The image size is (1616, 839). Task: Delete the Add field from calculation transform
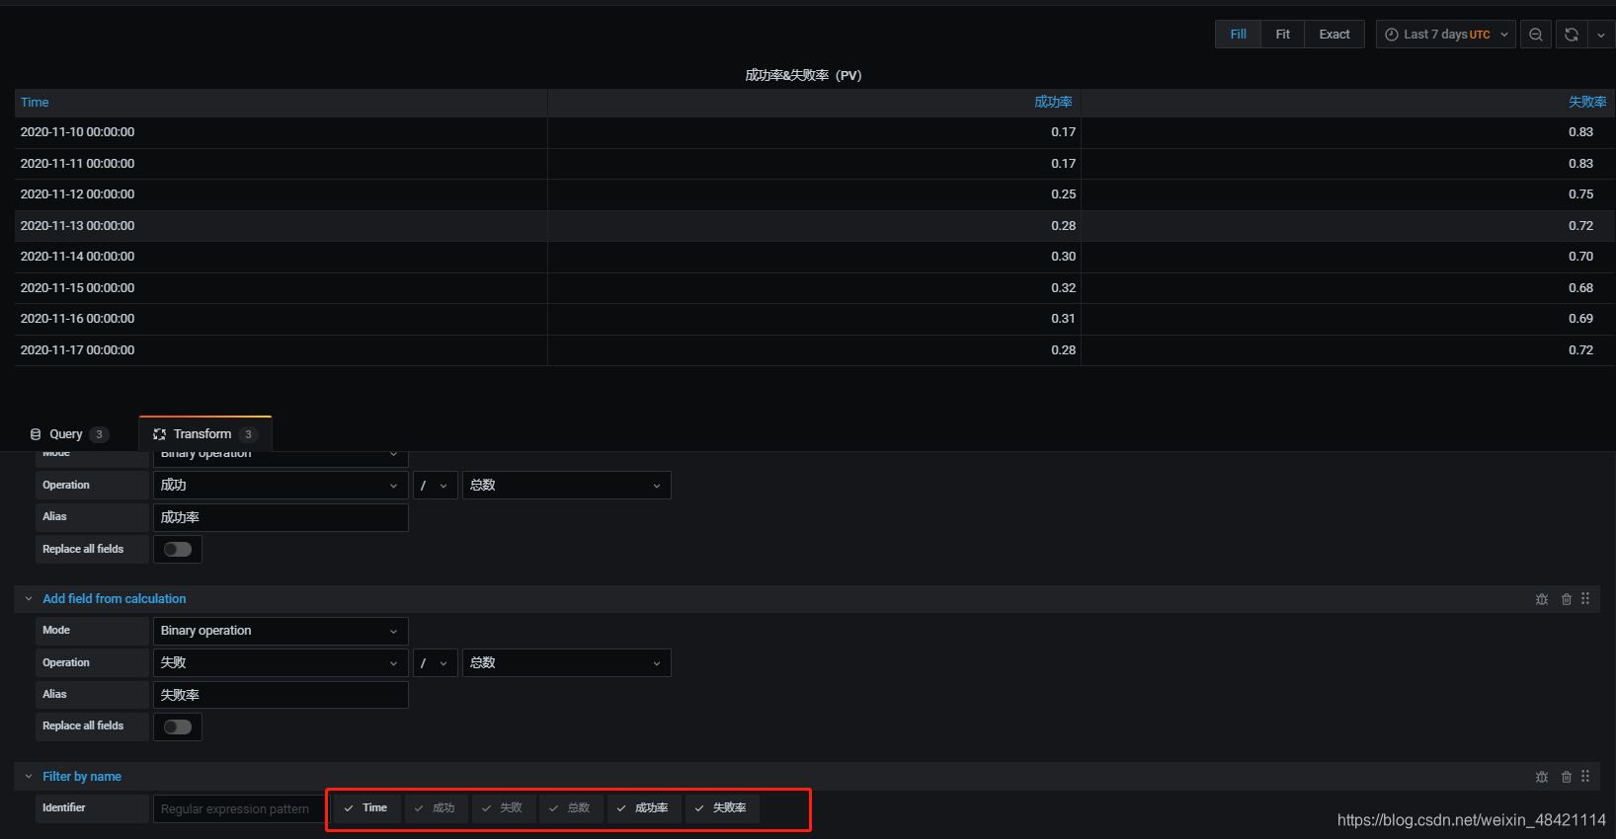pyautogui.click(x=1567, y=599)
